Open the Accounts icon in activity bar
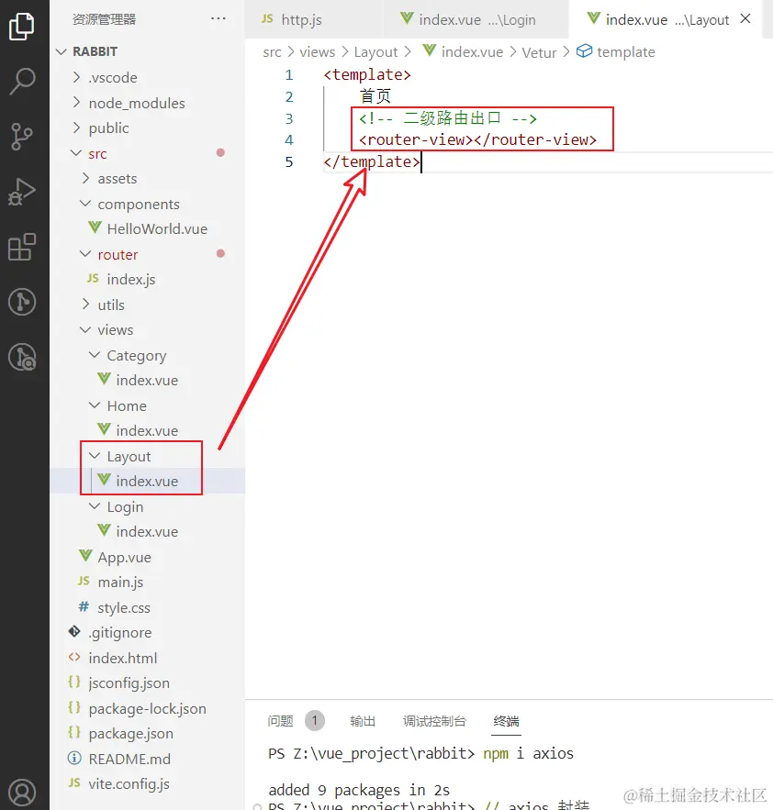 click(22, 792)
